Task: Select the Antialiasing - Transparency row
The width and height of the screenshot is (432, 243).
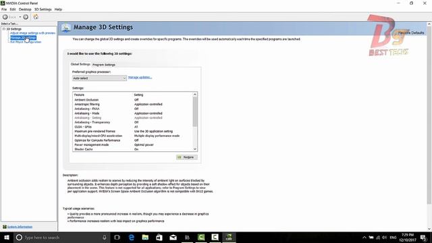Action: pos(133,122)
